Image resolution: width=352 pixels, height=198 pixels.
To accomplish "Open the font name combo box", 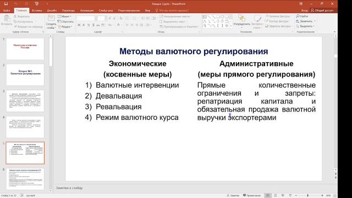I will click(x=87, y=18).
